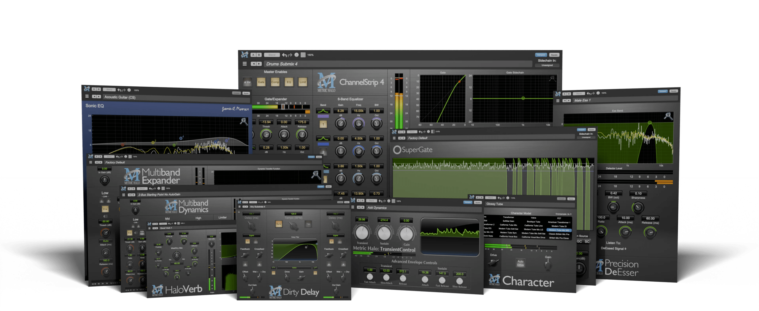The height and width of the screenshot is (311, 759).
Task: Go to next preset in ChannelStrip 4
Action: click(259, 64)
